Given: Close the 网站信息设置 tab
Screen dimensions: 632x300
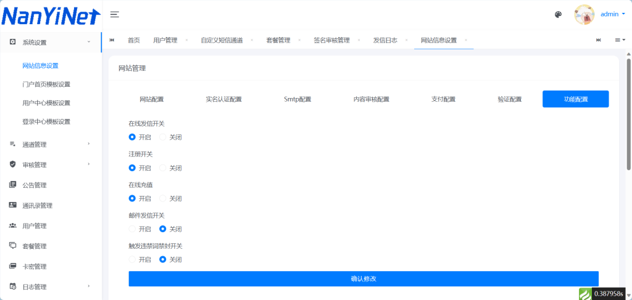Looking at the screenshot, I should coord(466,40).
